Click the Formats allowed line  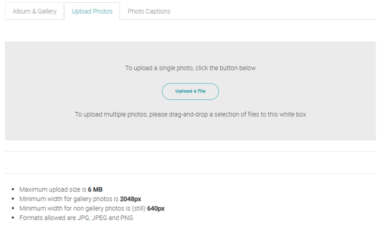point(76,218)
